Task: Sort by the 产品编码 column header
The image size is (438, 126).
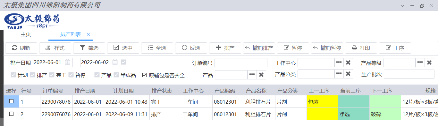Action: pos(225,91)
